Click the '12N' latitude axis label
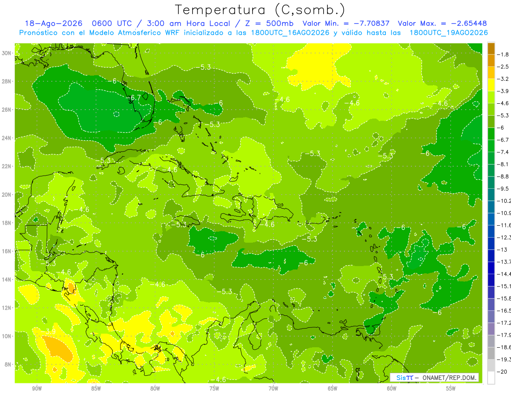The width and height of the screenshot is (511, 394). 7,308
